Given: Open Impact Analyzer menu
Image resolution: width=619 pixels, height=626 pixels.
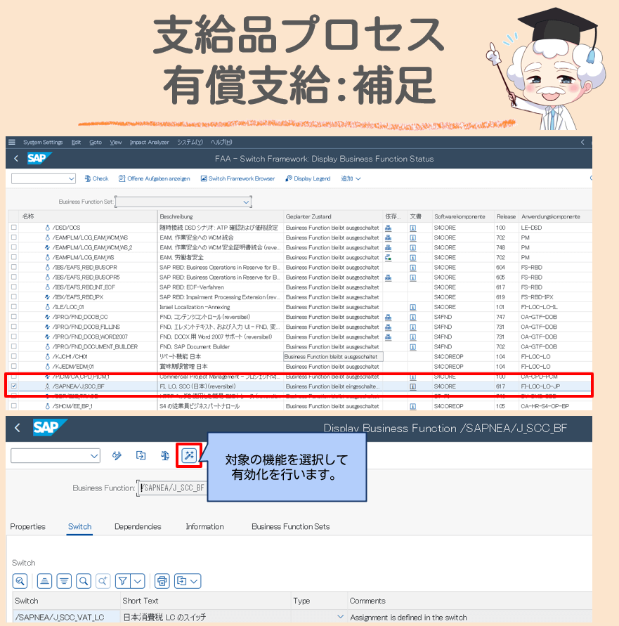Looking at the screenshot, I should (150, 142).
